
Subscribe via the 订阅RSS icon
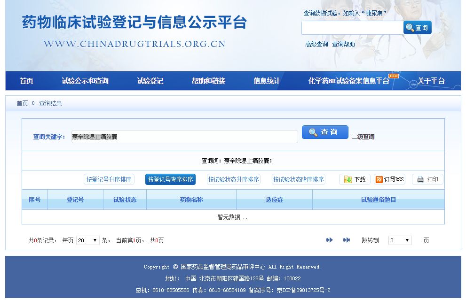click(x=389, y=179)
